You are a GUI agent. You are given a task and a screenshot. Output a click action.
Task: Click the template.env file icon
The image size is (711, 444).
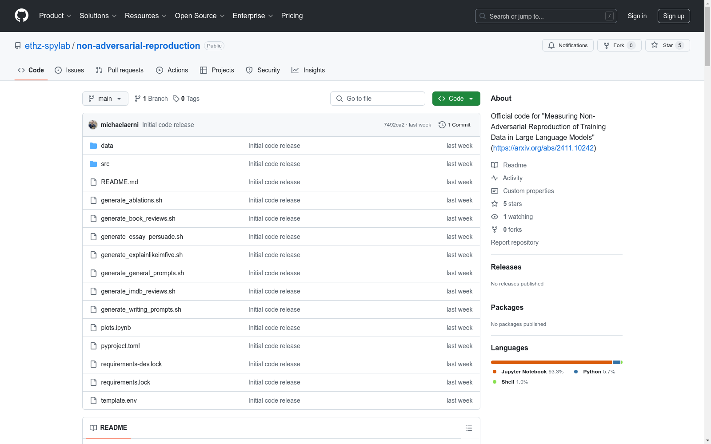pos(93,400)
